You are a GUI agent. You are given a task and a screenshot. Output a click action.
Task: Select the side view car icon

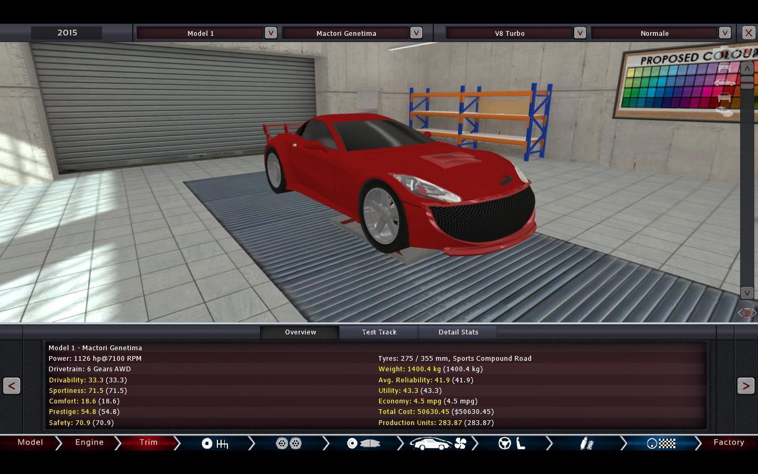click(x=724, y=83)
